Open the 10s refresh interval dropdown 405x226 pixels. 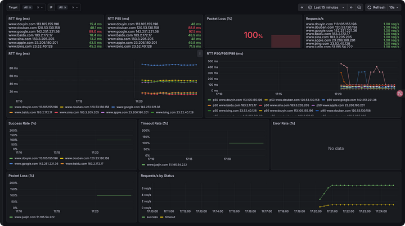pos(392,7)
